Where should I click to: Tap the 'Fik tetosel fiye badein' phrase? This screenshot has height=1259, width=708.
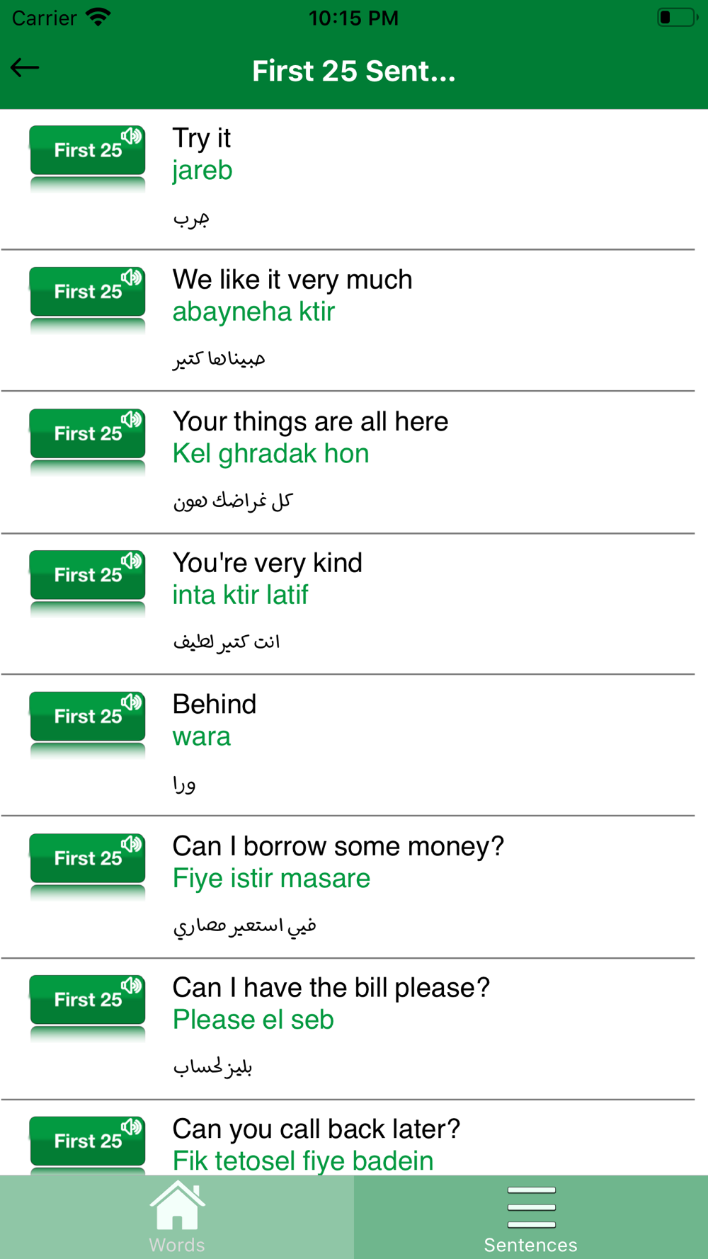point(303,1161)
